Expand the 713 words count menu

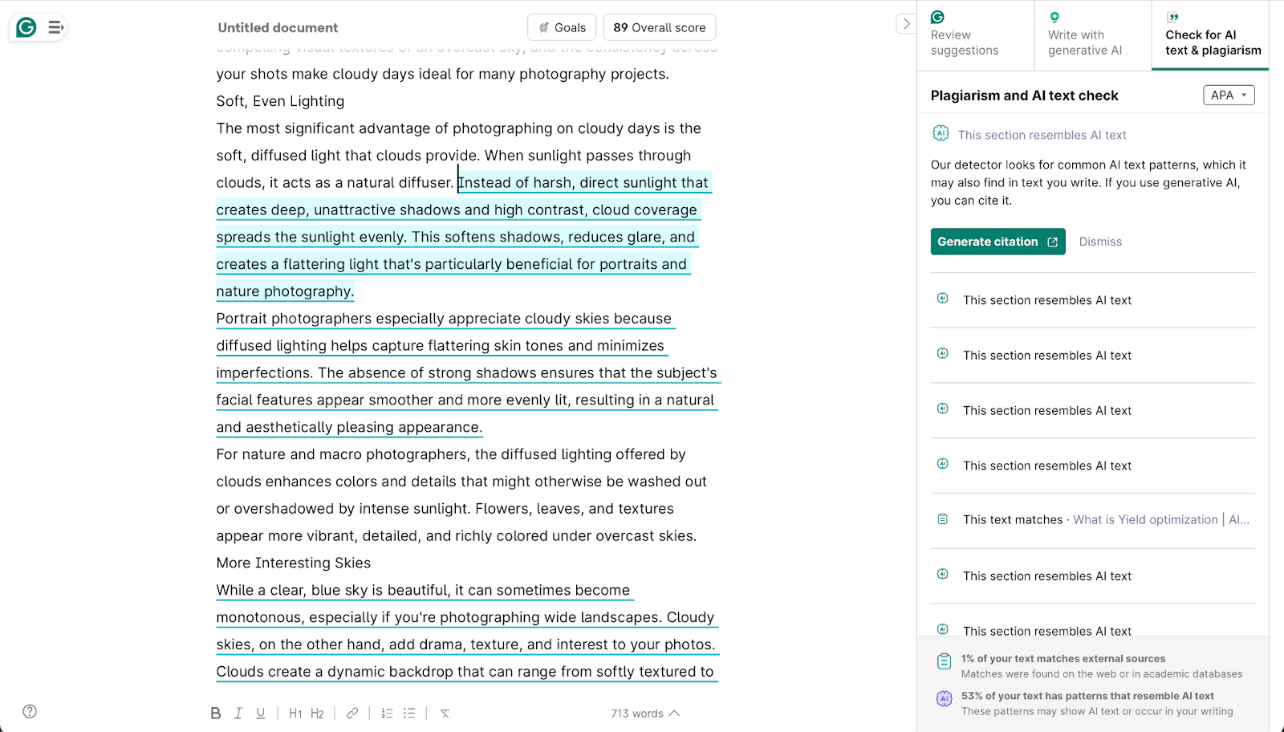645,714
